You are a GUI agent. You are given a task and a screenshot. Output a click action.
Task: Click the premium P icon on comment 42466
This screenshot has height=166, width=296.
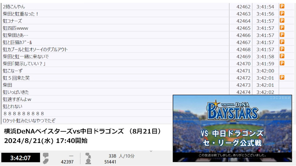pos(282,35)
